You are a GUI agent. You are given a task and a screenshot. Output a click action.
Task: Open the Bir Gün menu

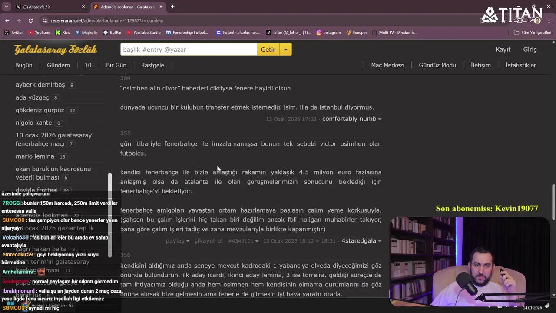(116, 65)
